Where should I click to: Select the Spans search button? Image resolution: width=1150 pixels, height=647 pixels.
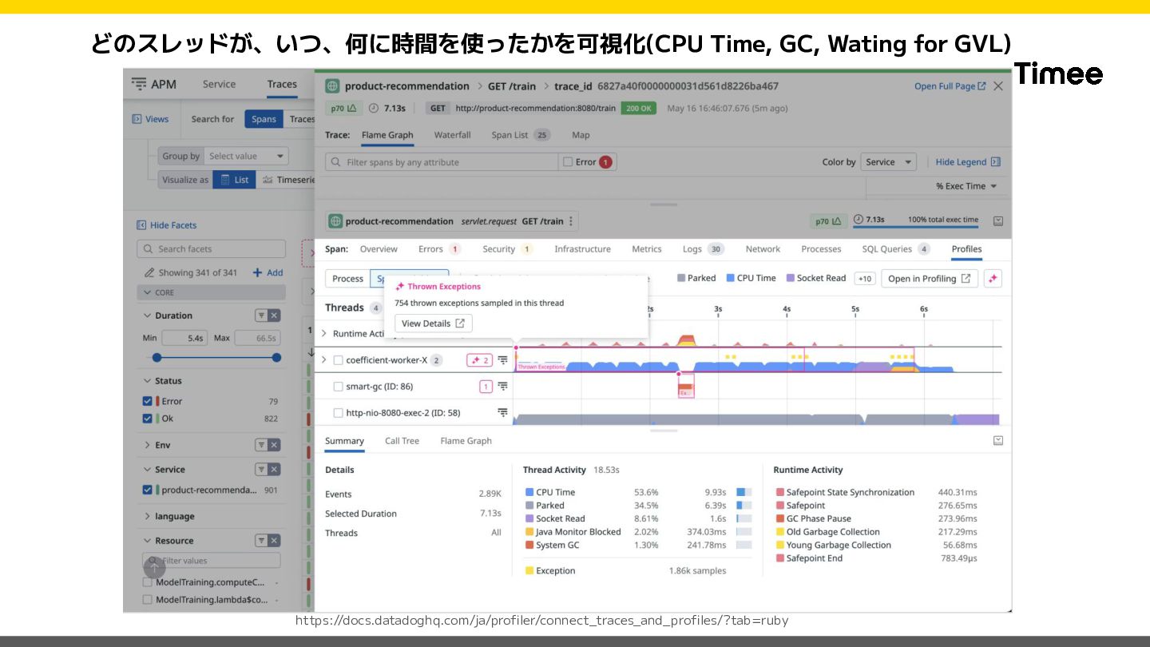264,119
